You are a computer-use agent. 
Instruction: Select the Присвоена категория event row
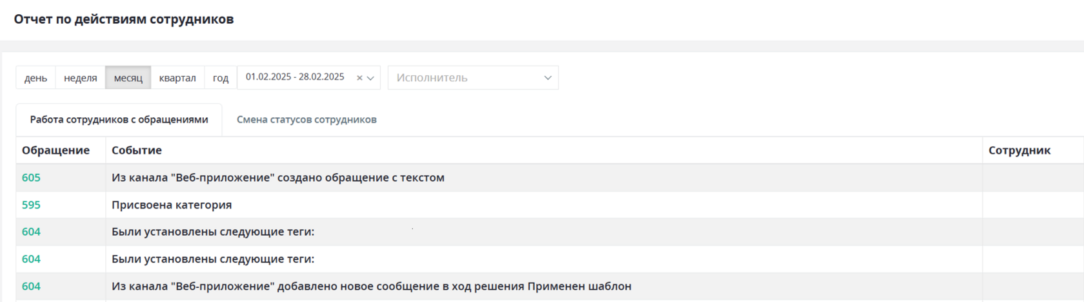click(x=550, y=205)
